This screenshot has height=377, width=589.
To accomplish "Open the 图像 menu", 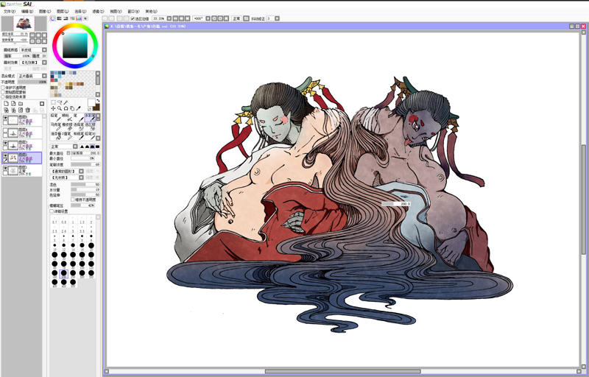I will pyautogui.click(x=45, y=11).
